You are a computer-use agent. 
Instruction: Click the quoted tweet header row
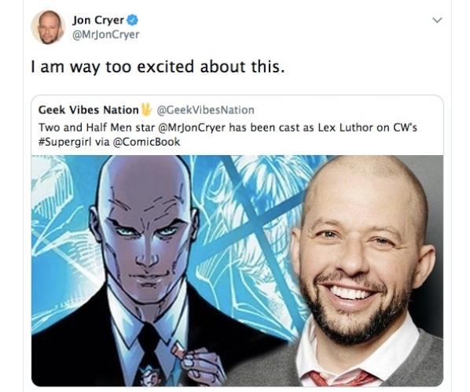tap(146, 110)
